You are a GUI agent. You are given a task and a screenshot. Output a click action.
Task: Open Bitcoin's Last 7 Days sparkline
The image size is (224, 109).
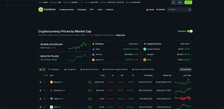(183, 82)
